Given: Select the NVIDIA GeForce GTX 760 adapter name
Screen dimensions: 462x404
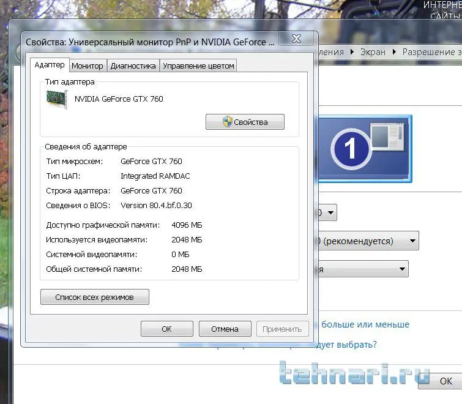Looking at the screenshot, I should [x=119, y=99].
